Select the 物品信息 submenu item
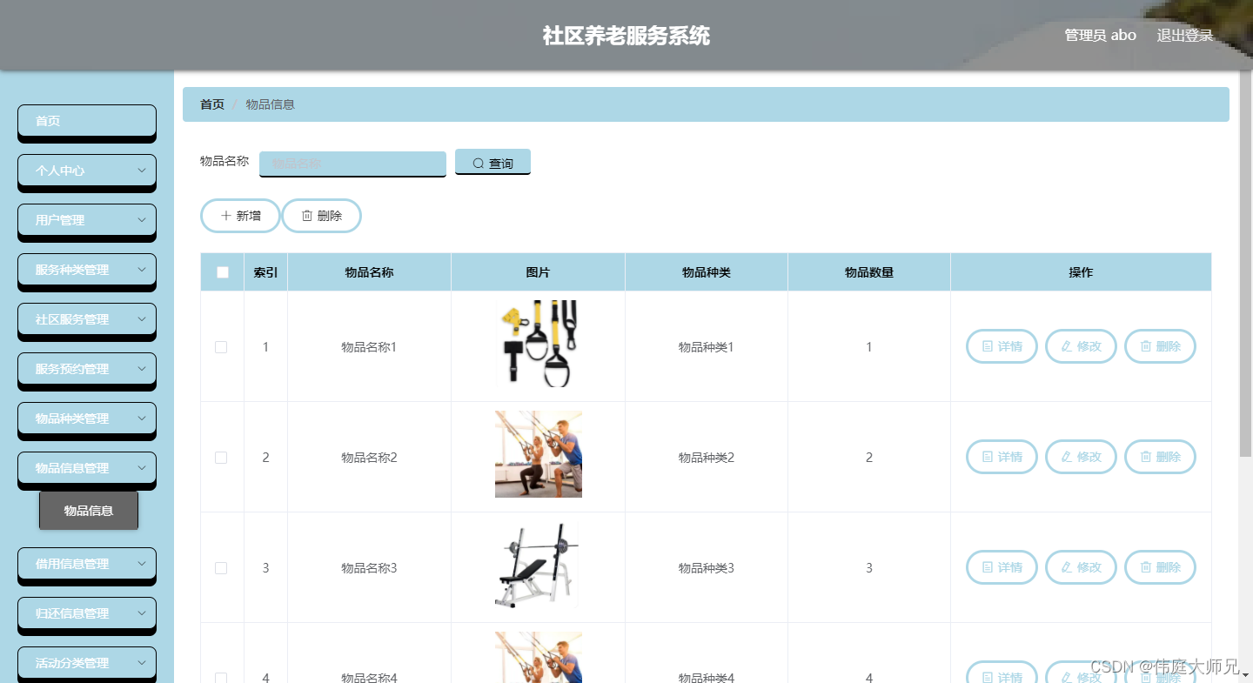The height and width of the screenshot is (683, 1253). tap(89, 511)
